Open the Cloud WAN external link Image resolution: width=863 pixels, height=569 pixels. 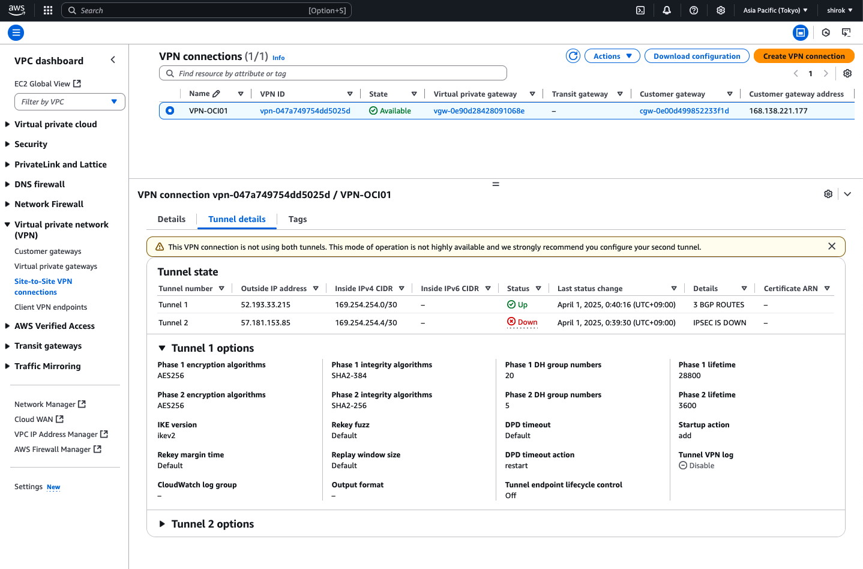tap(39, 420)
